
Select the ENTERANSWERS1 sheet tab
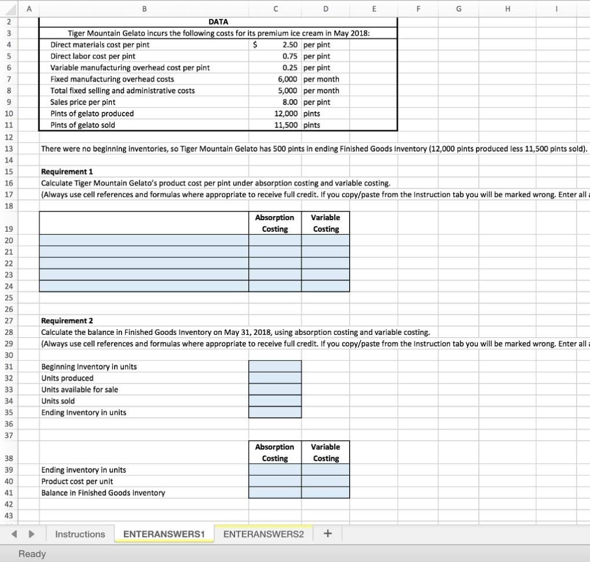coord(164,534)
